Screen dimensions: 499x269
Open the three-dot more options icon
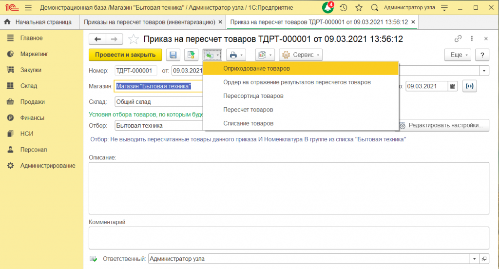coord(472,38)
